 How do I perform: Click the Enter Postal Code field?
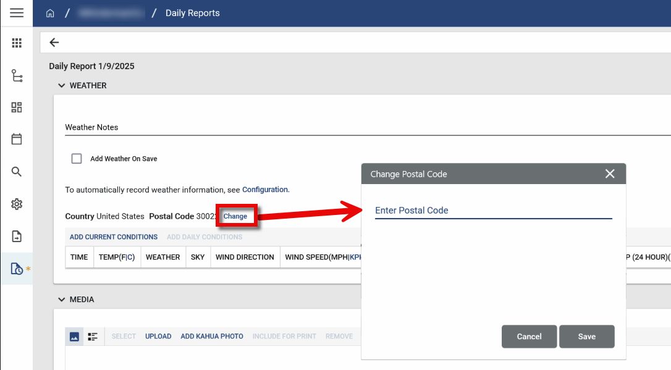pyautogui.click(x=493, y=211)
